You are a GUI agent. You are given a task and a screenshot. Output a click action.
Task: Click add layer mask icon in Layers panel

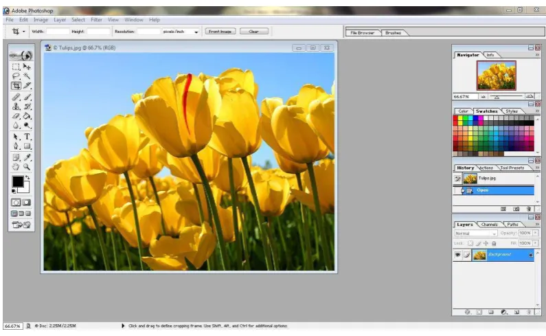click(479, 312)
